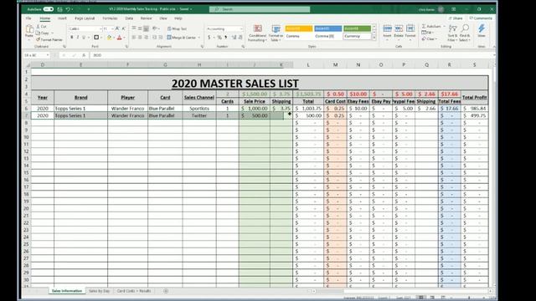Click the Select All corner triangle
This screenshot has height=301, width=536.
point(28,64)
